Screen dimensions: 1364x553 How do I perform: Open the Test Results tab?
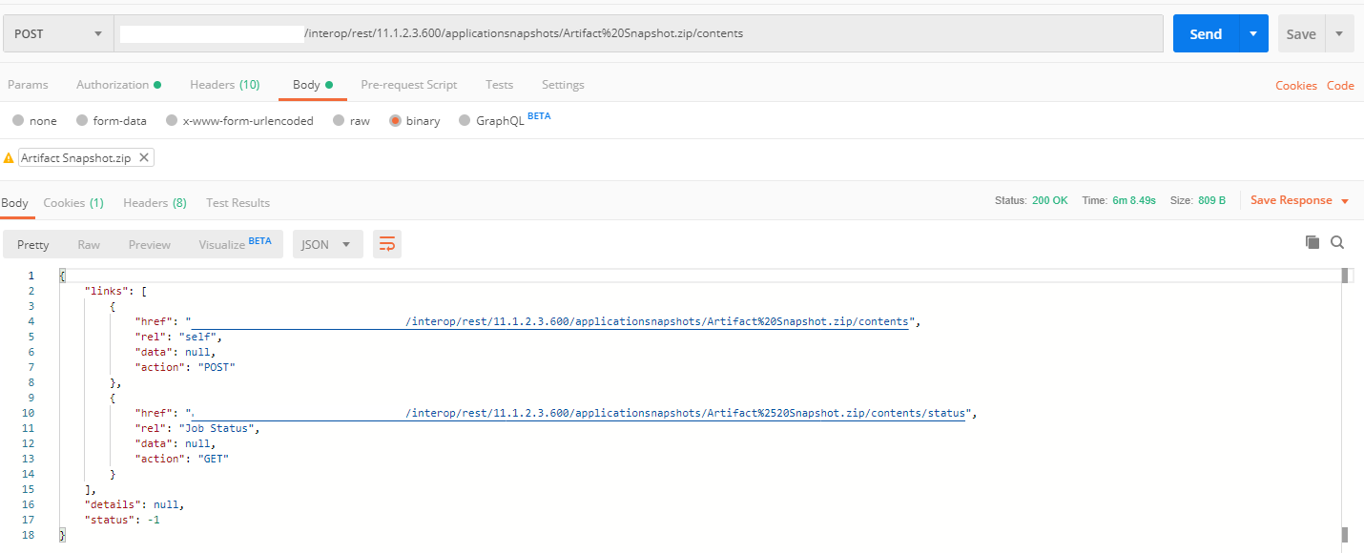point(237,202)
